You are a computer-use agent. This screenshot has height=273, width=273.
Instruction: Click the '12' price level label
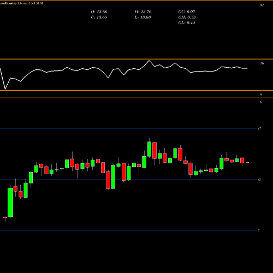click(259, 180)
